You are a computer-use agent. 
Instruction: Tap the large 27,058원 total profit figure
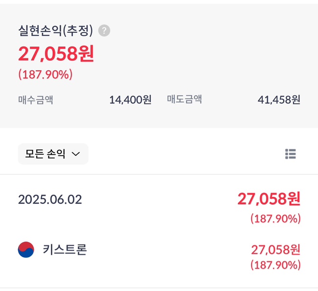tap(56, 53)
